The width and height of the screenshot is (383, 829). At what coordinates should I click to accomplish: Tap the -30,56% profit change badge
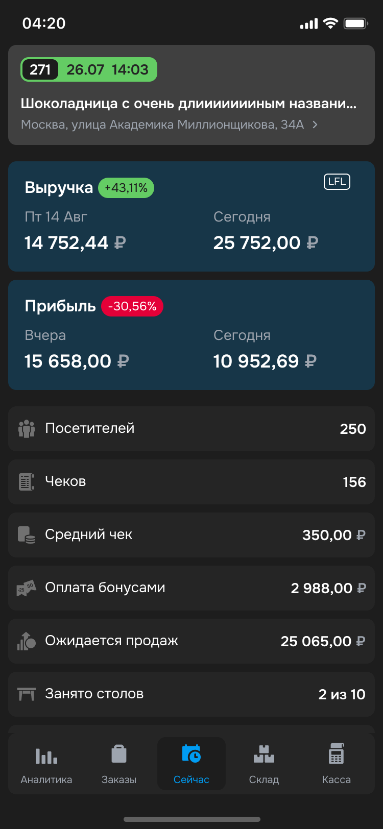[132, 306]
